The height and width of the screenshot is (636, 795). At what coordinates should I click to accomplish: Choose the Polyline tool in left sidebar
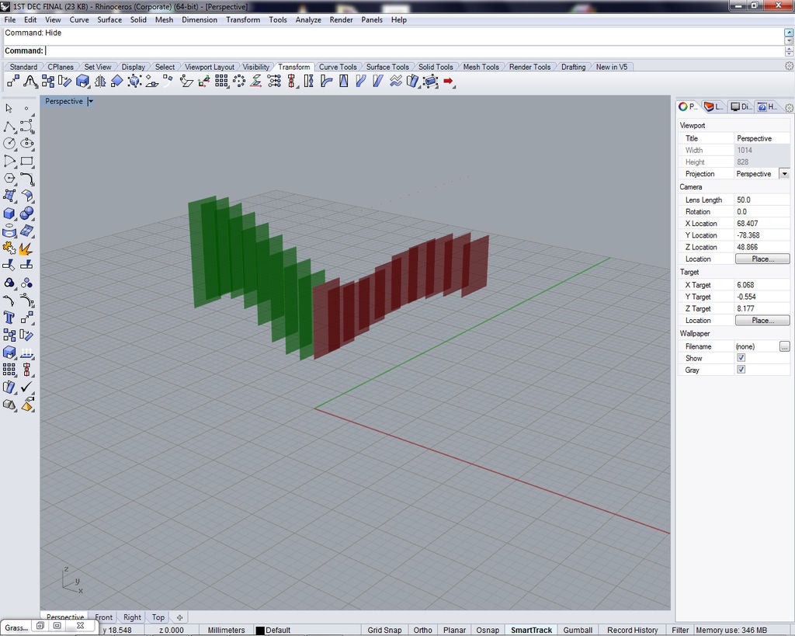(x=9, y=127)
